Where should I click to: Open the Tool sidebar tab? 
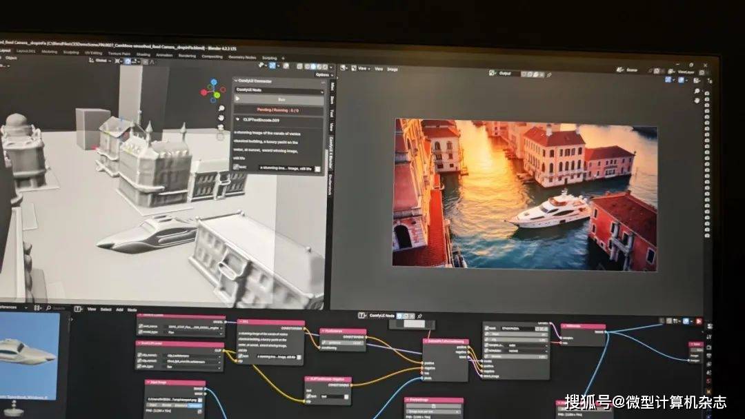pyautogui.click(x=331, y=114)
